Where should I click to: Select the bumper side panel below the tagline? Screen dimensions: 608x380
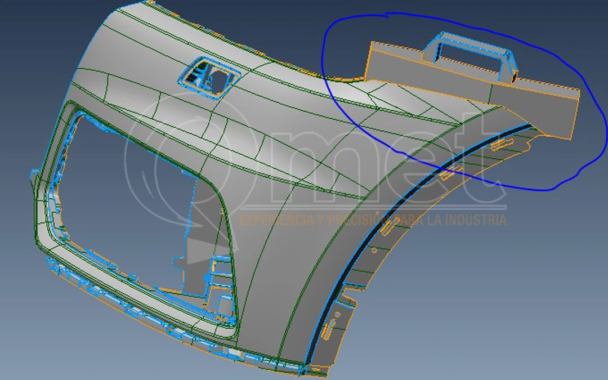pos(293,270)
